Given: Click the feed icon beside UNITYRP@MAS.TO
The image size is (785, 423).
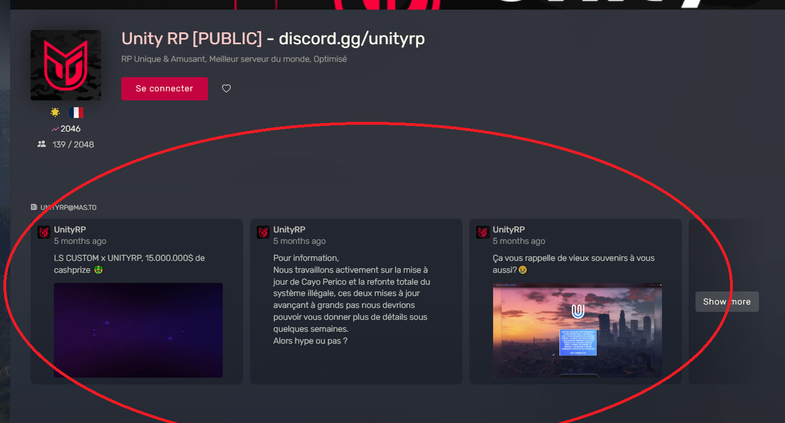Looking at the screenshot, I should click(x=34, y=208).
